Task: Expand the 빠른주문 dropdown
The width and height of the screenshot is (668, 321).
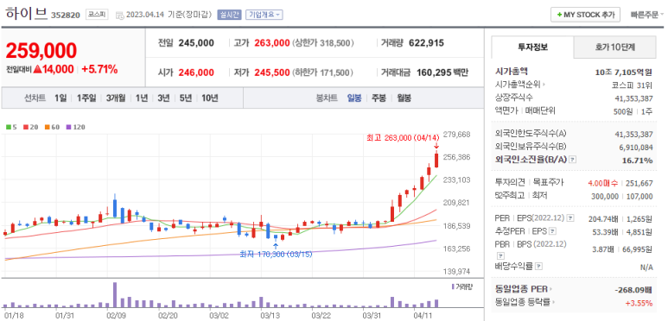Action: coord(647,15)
